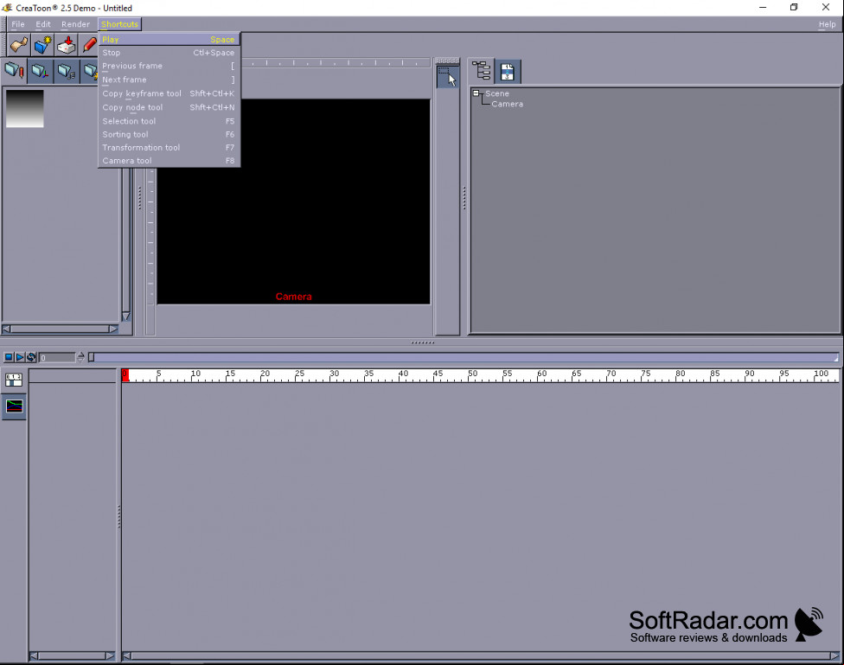The width and height of the screenshot is (844, 665).
Task: Select the folder with list tab icon
Action: tap(67, 71)
